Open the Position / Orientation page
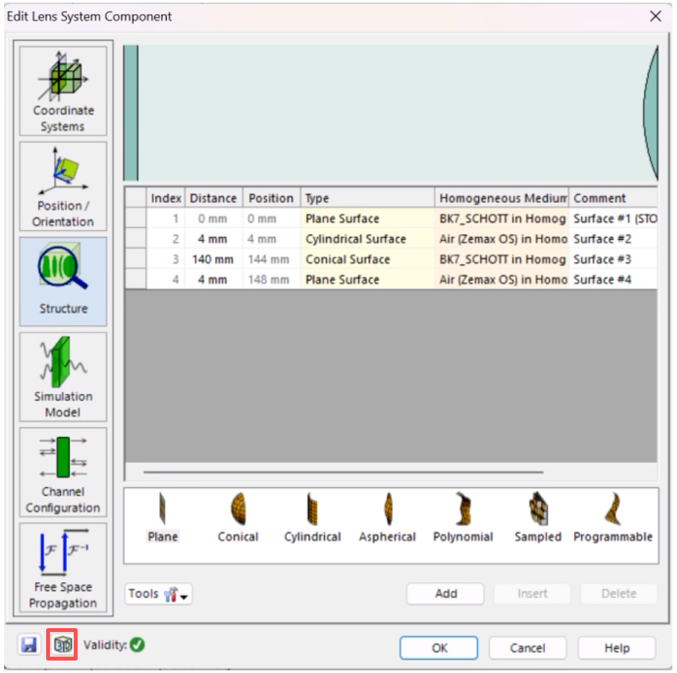 [63, 186]
